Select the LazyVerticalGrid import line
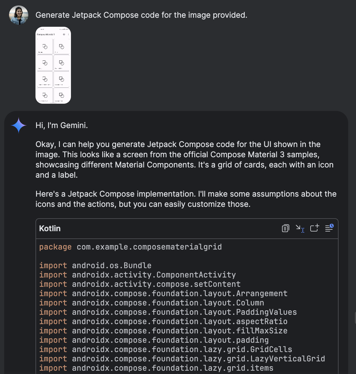 [x=182, y=359]
